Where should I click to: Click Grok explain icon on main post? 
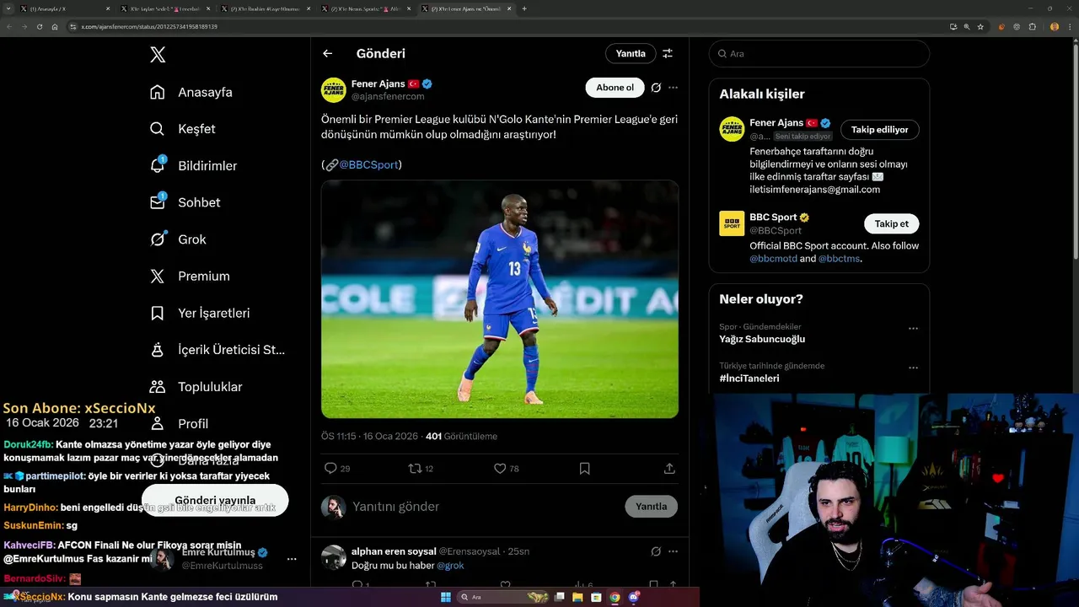click(x=656, y=88)
